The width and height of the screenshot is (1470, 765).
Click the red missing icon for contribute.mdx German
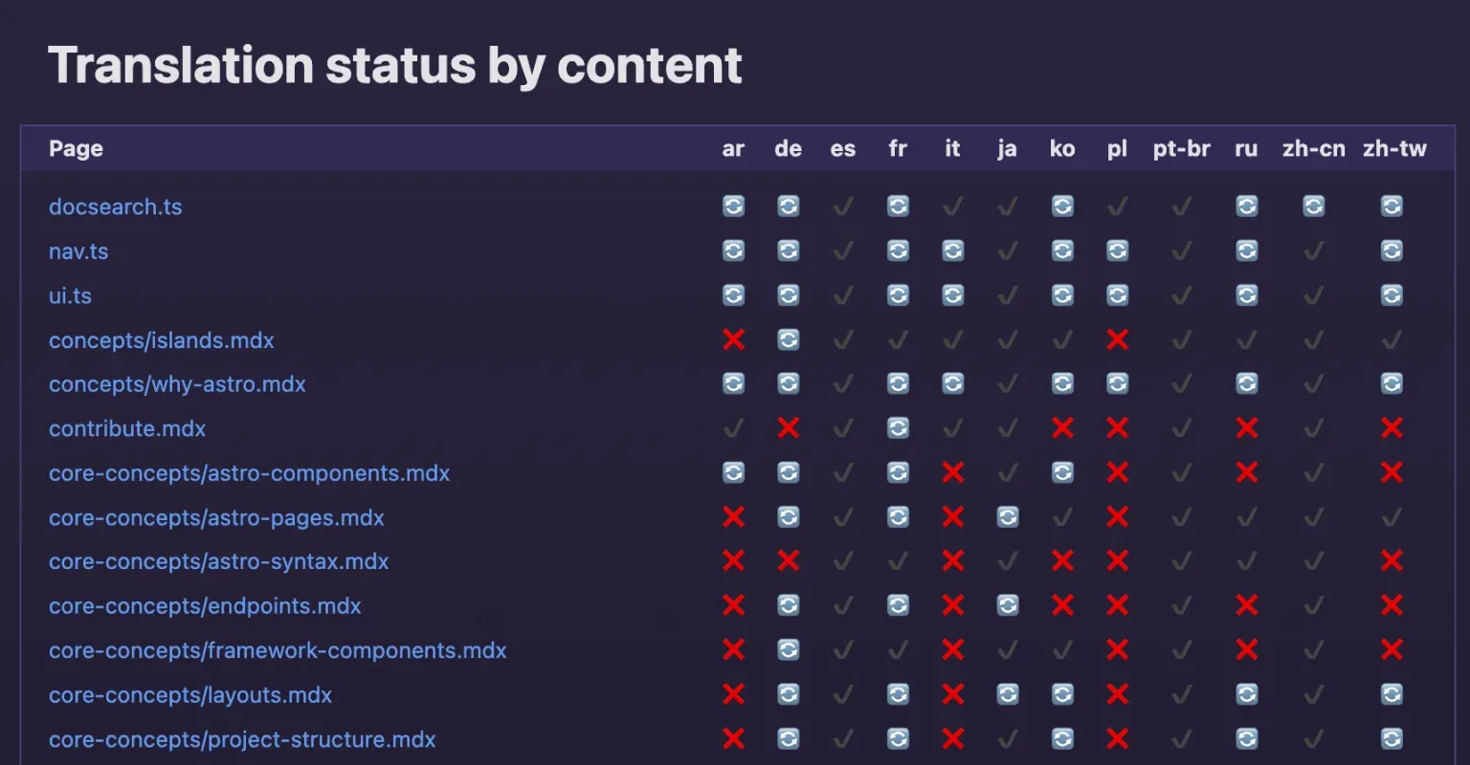coord(788,428)
